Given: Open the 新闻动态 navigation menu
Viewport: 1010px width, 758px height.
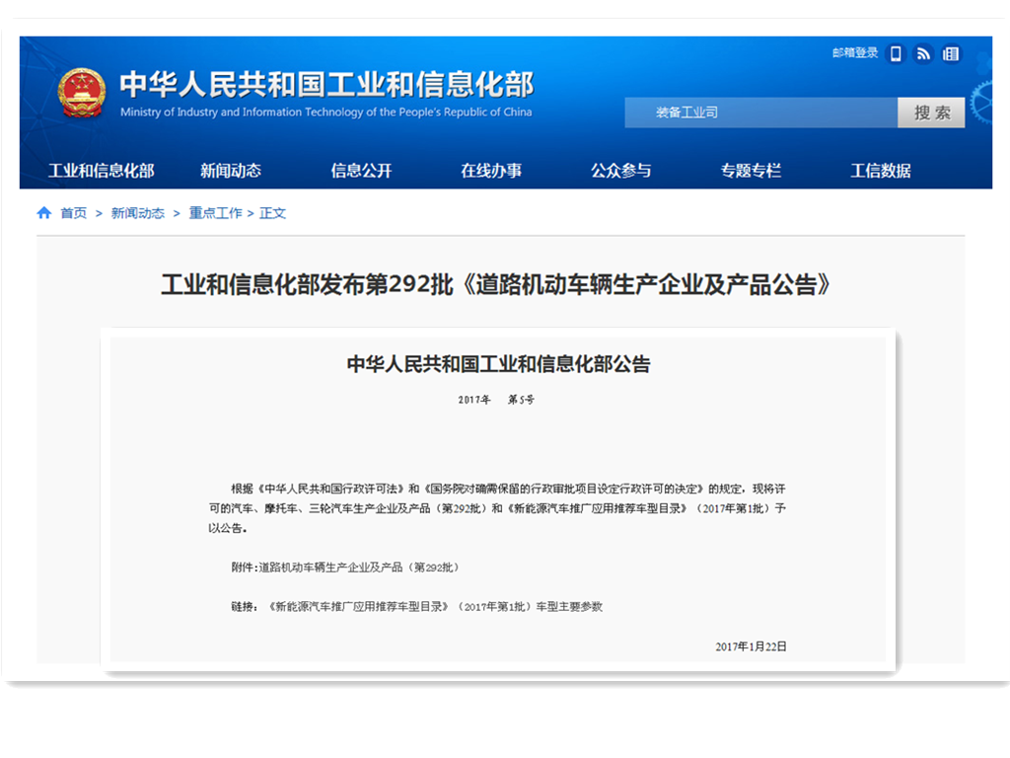Looking at the screenshot, I should pyautogui.click(x=231, y=171).
